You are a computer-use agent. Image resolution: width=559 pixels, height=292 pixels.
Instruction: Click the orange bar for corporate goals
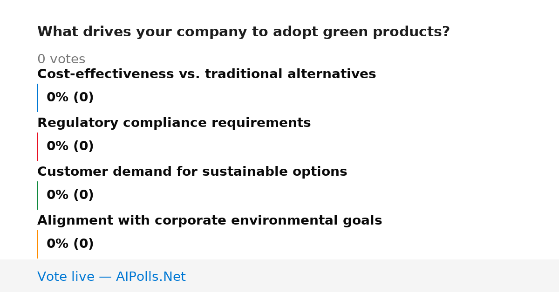[x=37, y=244]
